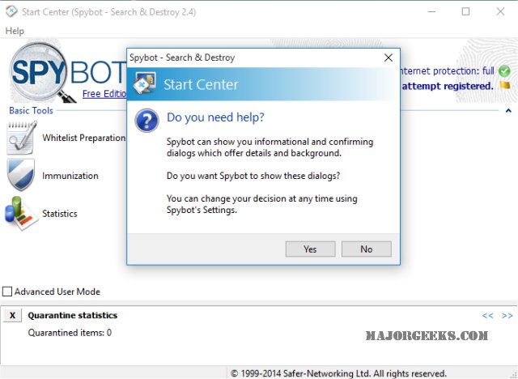Collapse the Basic Tools section arrow
The height and width of the screenshot is (379, 518).
tap(508, 111)
